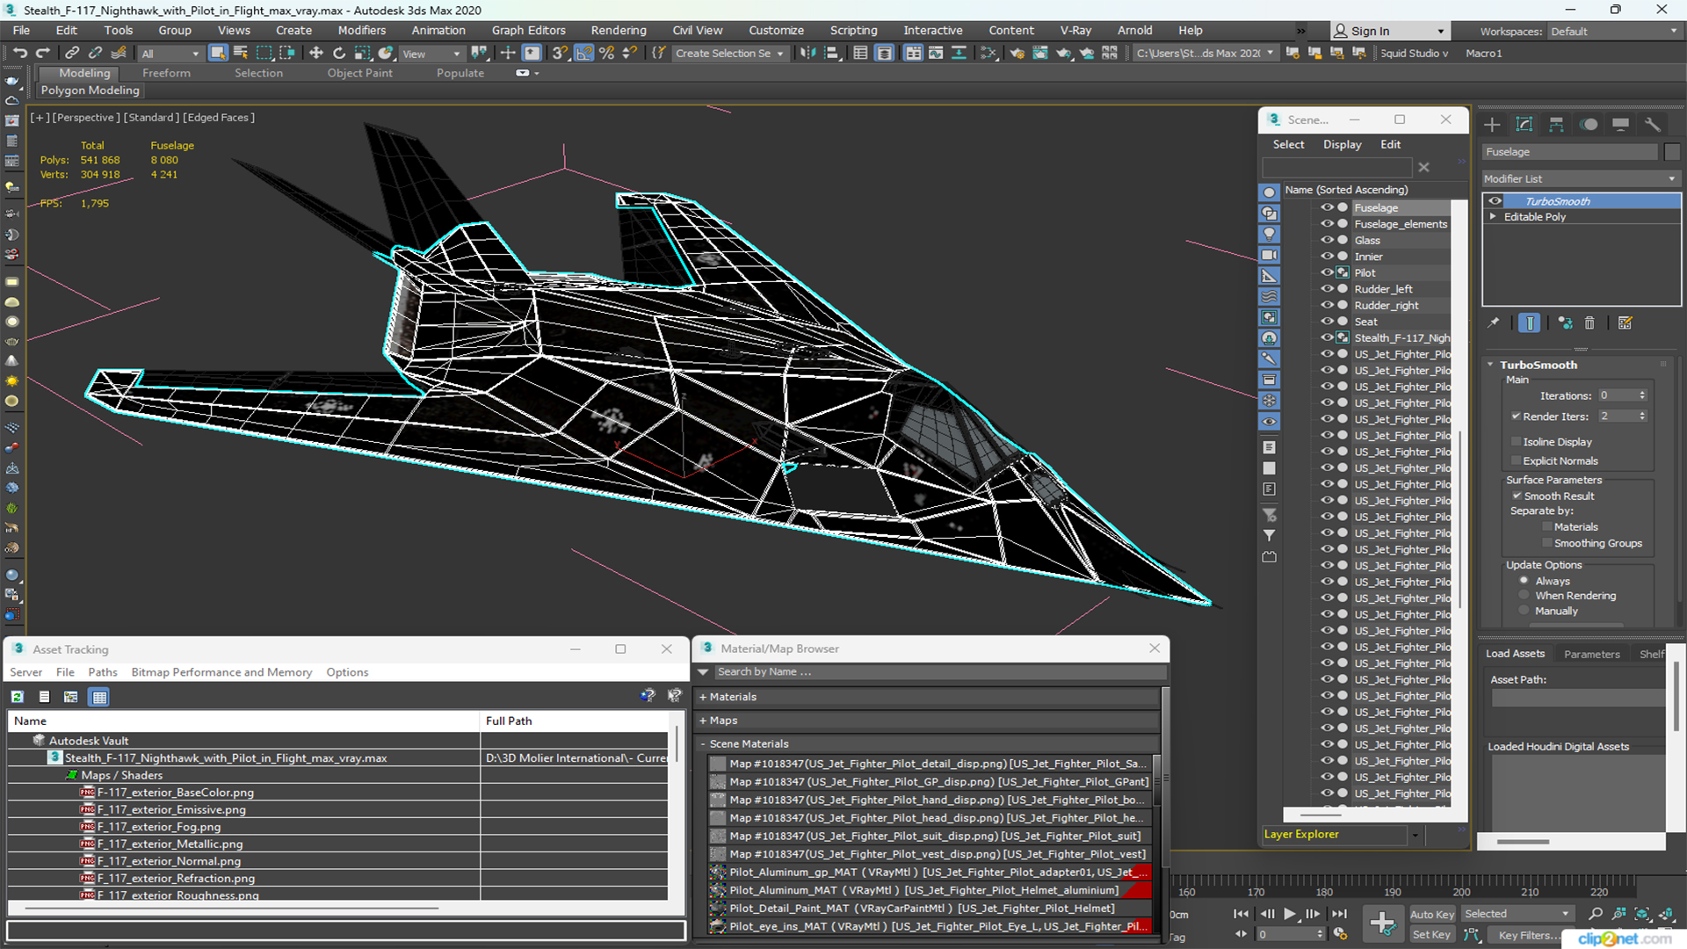
Task: Open the reference coordinate View dropdown
Action: (431, 54)
